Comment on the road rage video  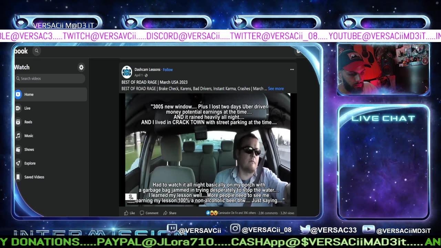tap(149, 213)
